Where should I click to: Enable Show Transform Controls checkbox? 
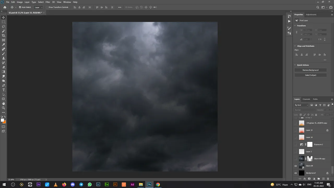click(47, 7)
